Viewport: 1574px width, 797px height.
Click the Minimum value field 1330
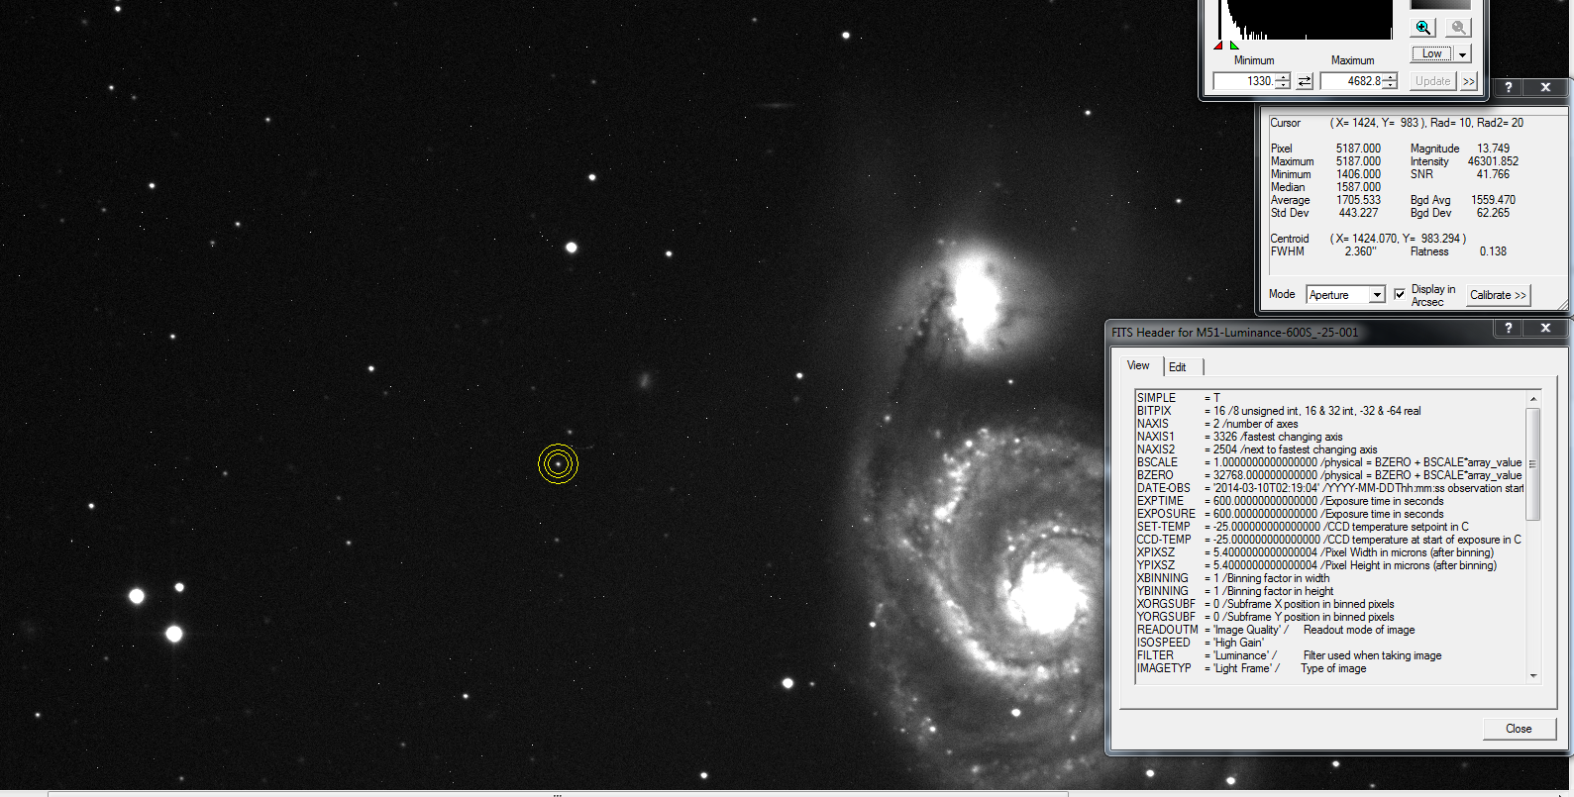tap(1244, 81)
